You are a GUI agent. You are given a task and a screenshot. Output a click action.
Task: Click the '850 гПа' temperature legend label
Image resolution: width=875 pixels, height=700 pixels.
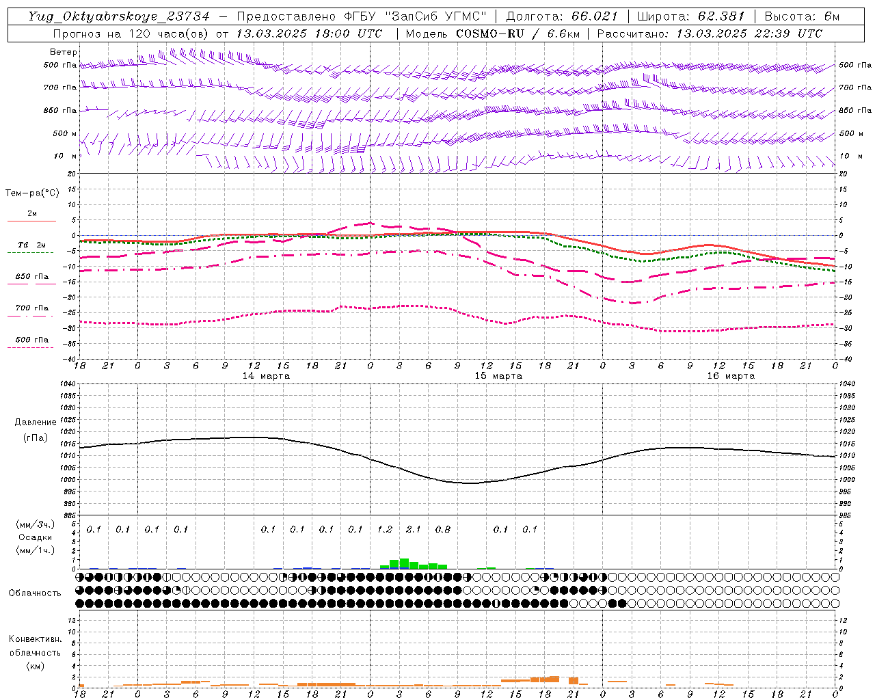pyautogui.click(x=31, y=277)
